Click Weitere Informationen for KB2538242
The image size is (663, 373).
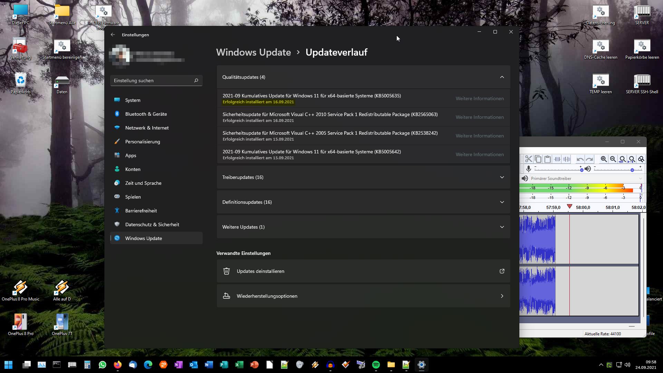(480, 136)
